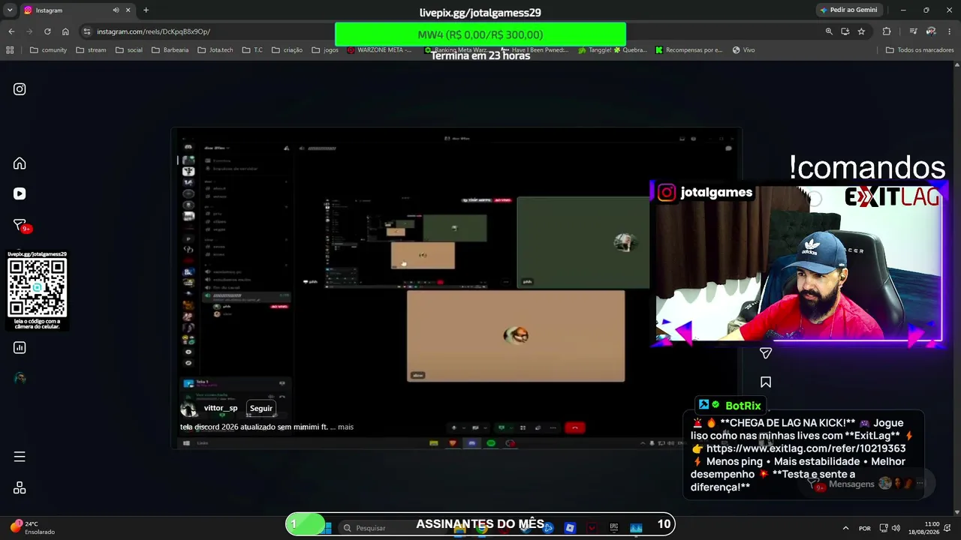Expand the reel caption with "mais"
This screenshot has width=961, height=540.
click(345, 427)
